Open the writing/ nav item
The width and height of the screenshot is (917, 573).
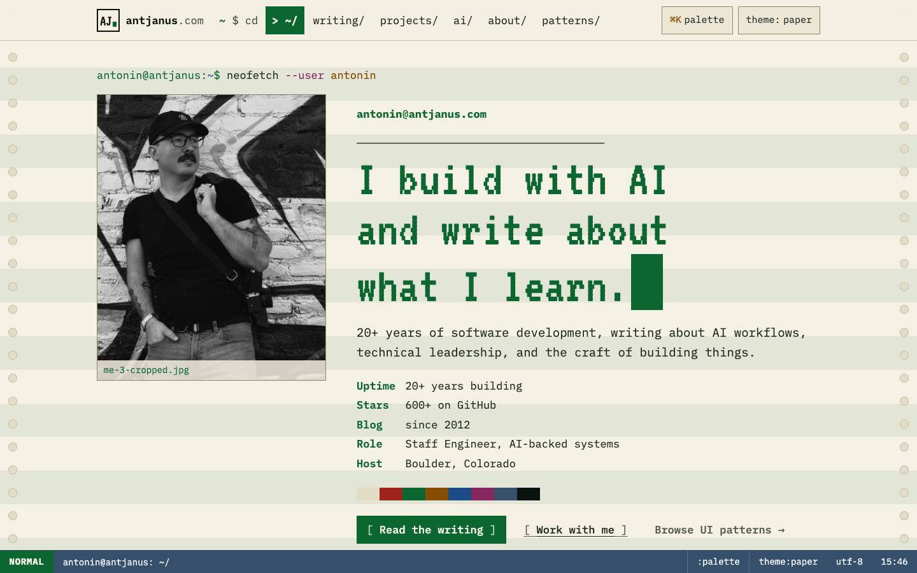pos(338,20)
